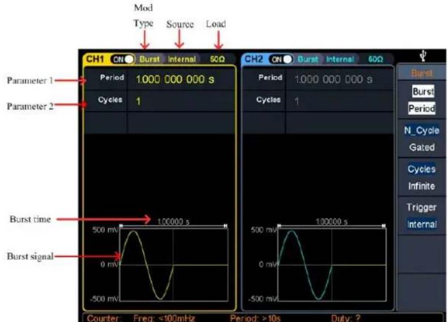The image size is (448, 322).
Task: Click counter Duty: ? readout
Action: click(x=346, y=318)
